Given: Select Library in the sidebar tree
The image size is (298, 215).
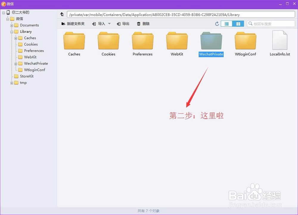Looking at the screenshot, I should point(26,32).
